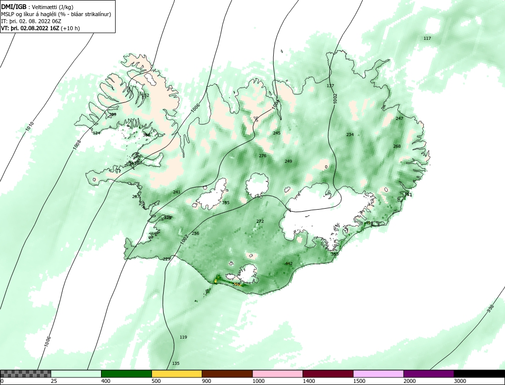Click the map value 152
The height and width of the screenshot is (385, 505).
click(145, 95)
